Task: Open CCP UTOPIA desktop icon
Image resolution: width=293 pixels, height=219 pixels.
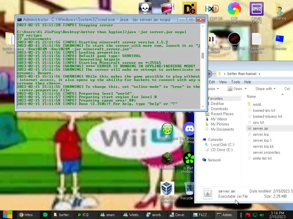Action: pos(234,41)
